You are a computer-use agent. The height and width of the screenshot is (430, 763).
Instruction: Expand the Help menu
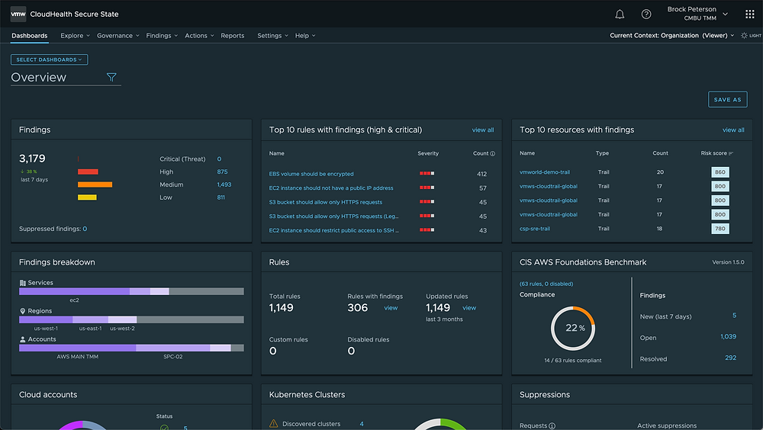point(305,36)
